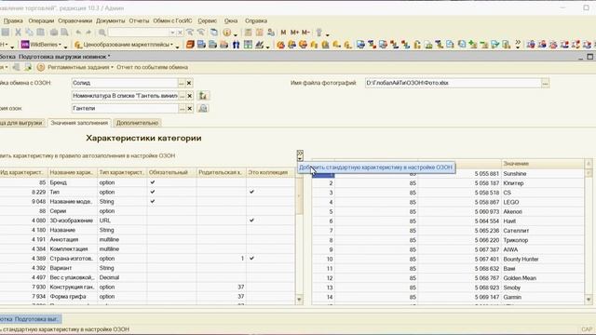Click the left table vertical scrollbar thumb
The image size is (596, 335).
pyautogui.click(x=299, y=195)
